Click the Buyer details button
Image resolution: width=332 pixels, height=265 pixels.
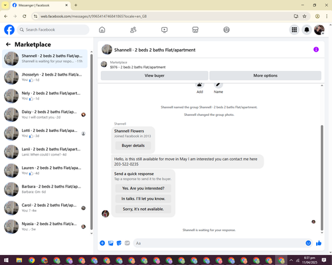pyautogui.click(x=133, y=146)
